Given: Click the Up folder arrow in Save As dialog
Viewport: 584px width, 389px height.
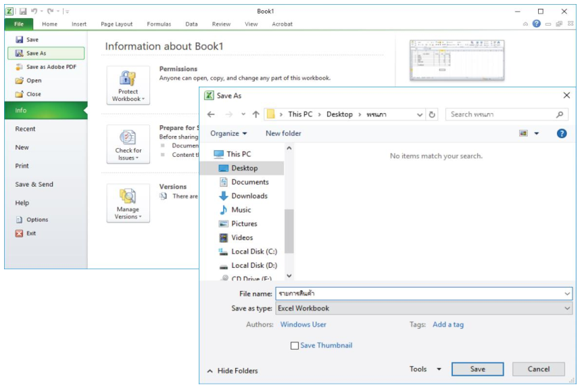Looking at the screenshot, I should click(x=255, y=114).
